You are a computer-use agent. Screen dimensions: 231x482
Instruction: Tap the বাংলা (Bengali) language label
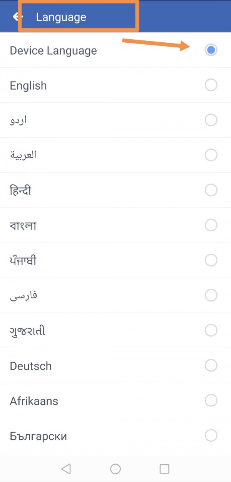(x=23, y=226)
